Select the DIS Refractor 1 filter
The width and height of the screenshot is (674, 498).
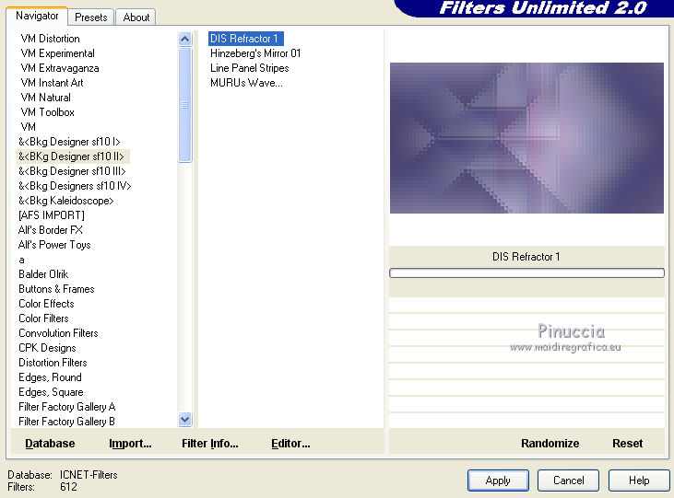pyautogui.click(x=245, y=39)
